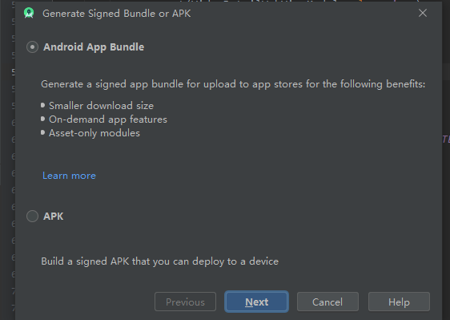The width and height of the screenshot is (450, 320).
Task: Click the Cancel button
Action: pos(327,302)
